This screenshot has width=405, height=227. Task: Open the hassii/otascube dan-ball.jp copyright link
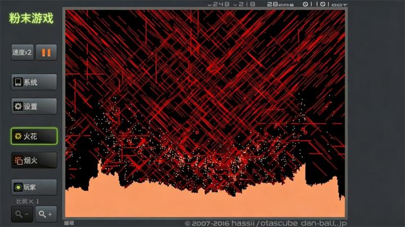click(265, 223)
